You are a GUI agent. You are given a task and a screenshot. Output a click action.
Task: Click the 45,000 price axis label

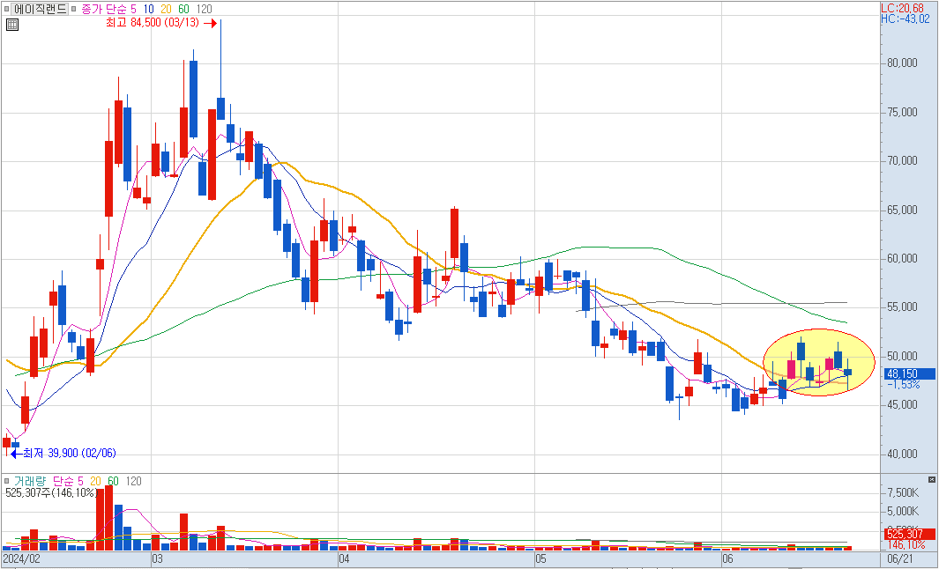tap(901, 404)
